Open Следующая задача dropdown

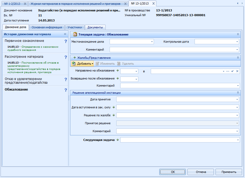point(238,140)
